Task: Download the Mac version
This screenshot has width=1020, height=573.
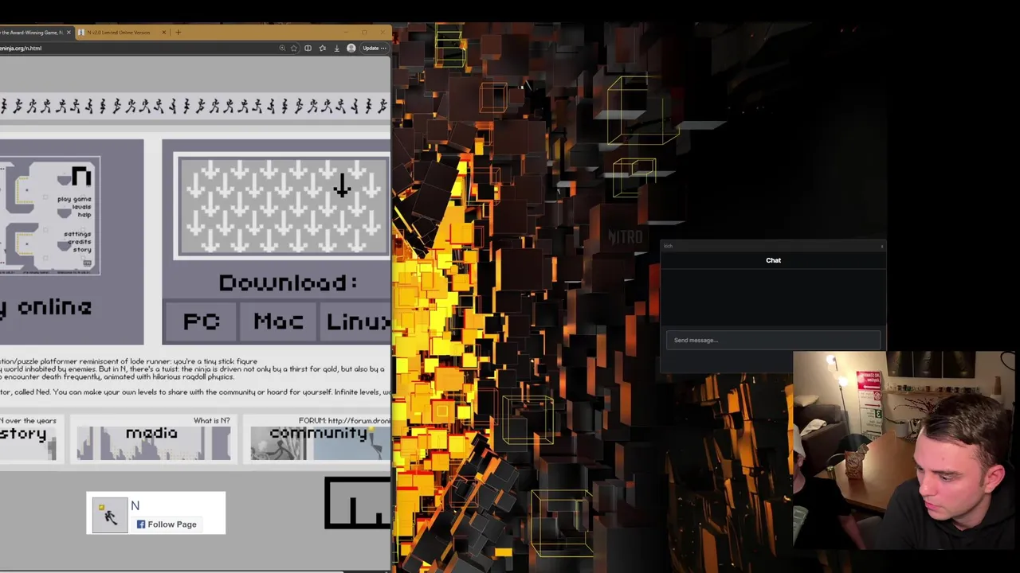Action: pos(278,322)
